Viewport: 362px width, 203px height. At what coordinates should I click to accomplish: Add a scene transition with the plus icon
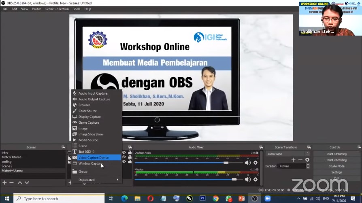tap(293, 160)
